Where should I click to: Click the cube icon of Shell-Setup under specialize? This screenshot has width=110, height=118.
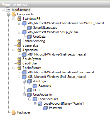coord(24,54)
